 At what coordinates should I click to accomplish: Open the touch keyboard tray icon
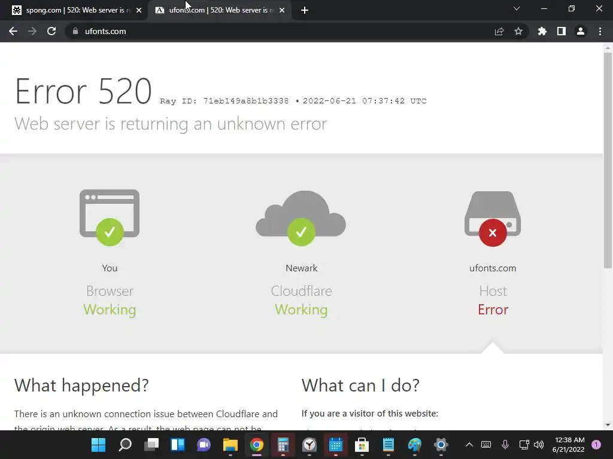coord(486,445)
